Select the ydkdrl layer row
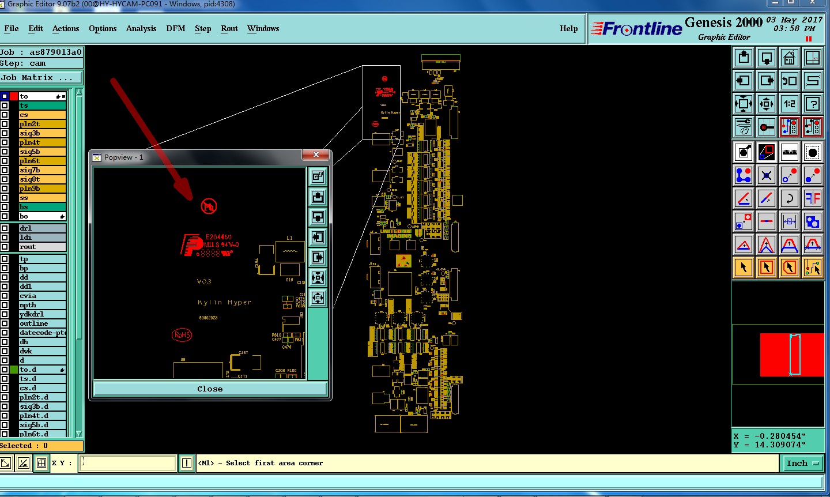Viewport: 830px width, 497px height. [42, 315]
